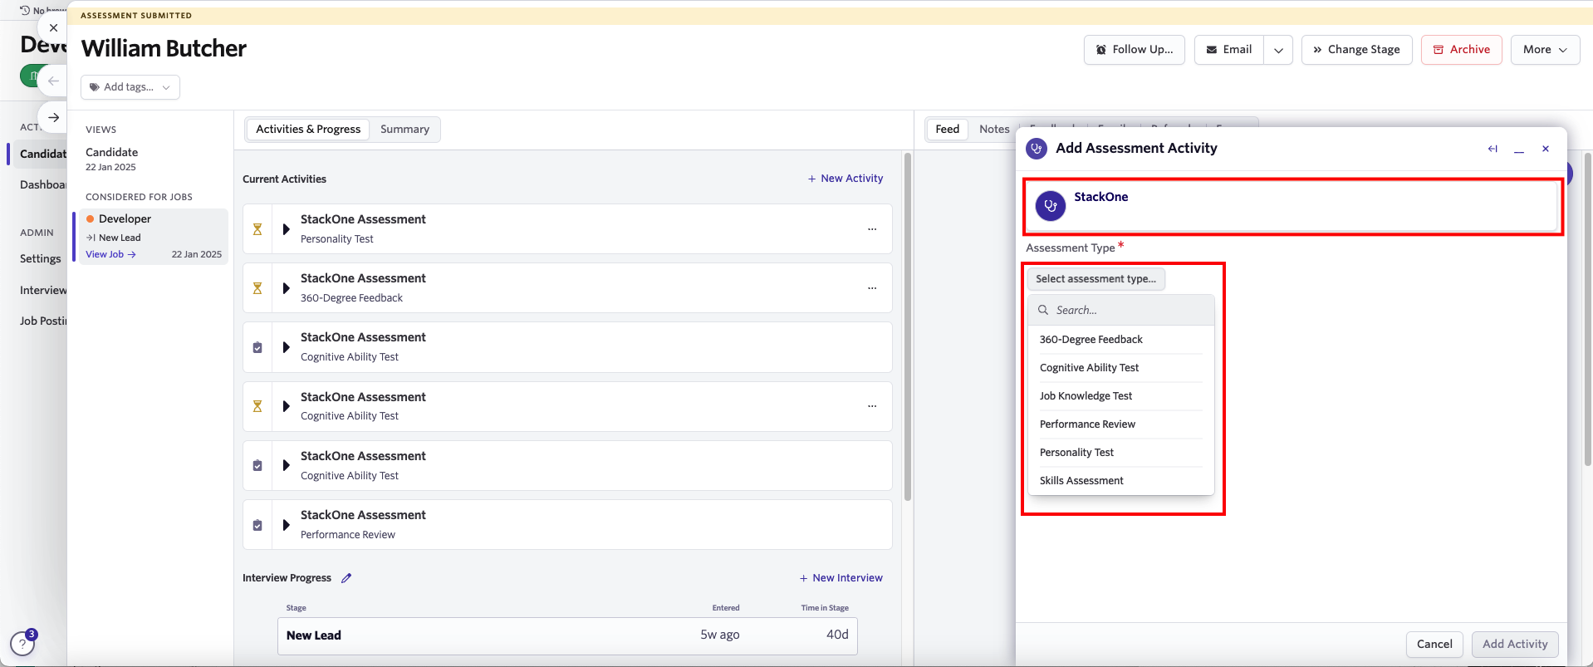Go to next candidate with right arrow
This screenshot has height=667, width=1593.
click(53, 117)
